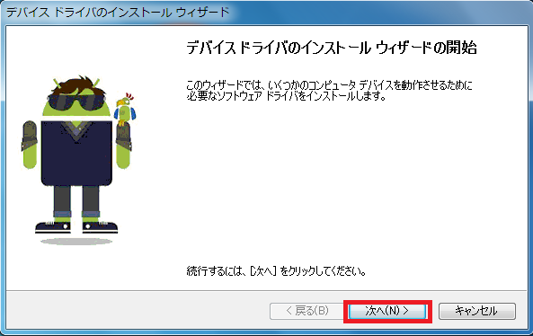The width and height of the screenshot is (533, 336).
Task: Click the line 必要なソフトウェア ドライバをインストールします。
Action: [x=286, y=96]
